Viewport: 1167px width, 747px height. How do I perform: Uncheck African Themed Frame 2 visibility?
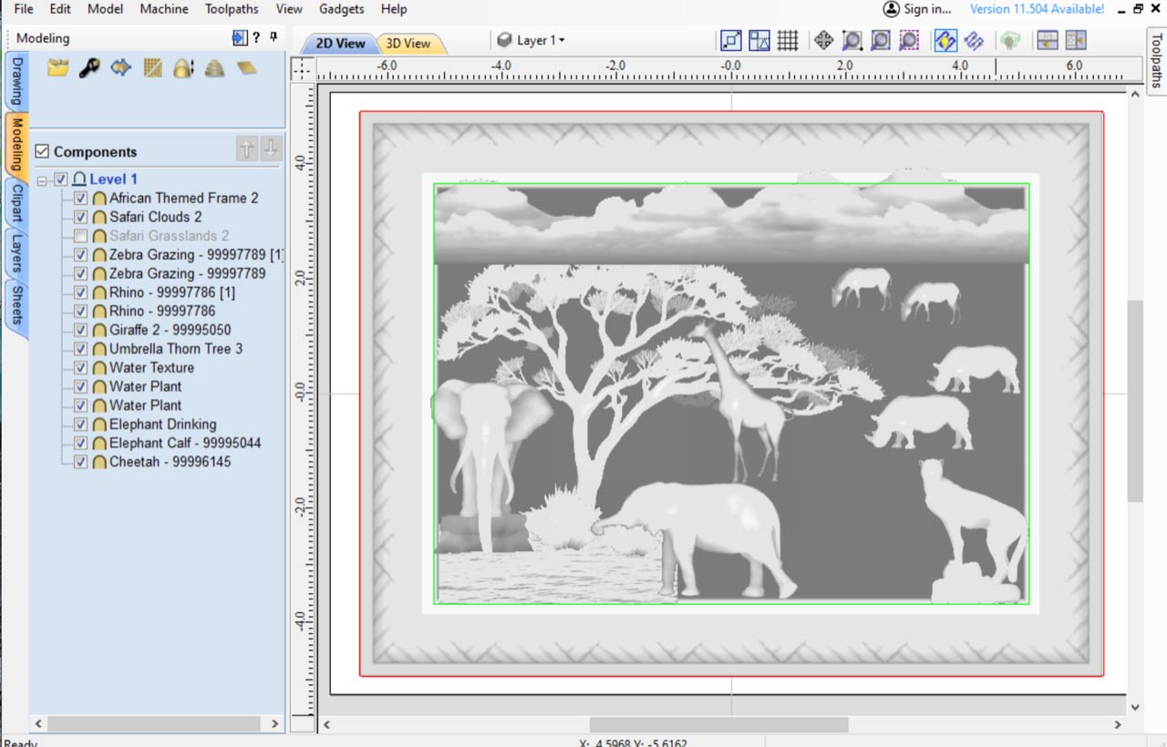[x=80, y=198]
